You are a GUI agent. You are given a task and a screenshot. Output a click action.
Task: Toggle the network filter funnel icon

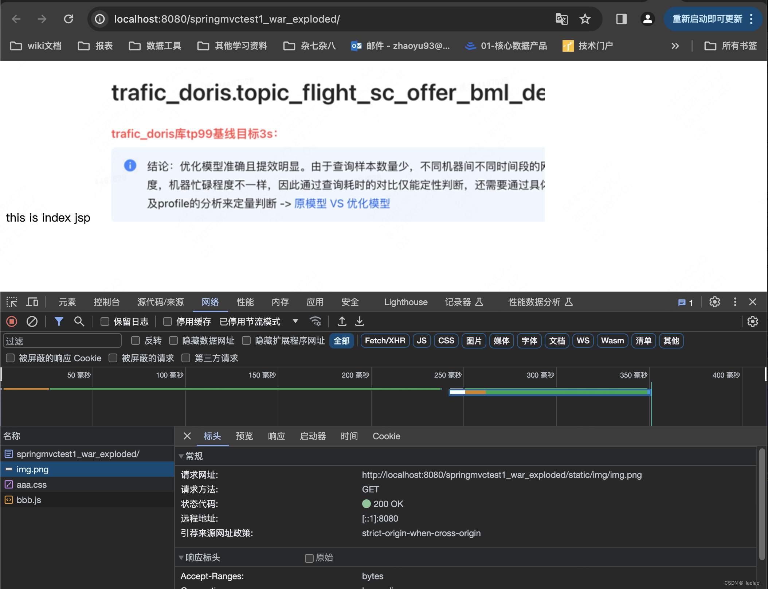click(59, 321)
